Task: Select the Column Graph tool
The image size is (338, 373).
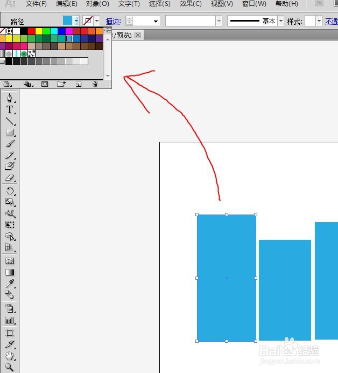Action: (x=10, y=320)
